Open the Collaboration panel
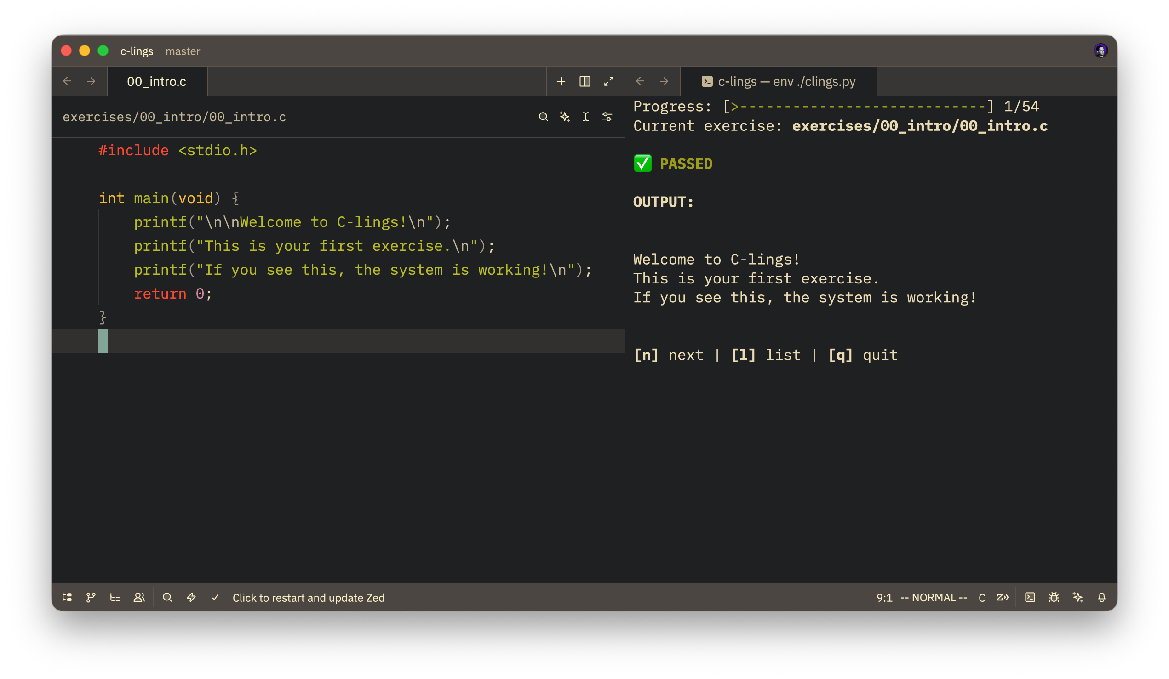Viewport: 1169px width, 679px height. pyautogui.click(x=140, y=597)
